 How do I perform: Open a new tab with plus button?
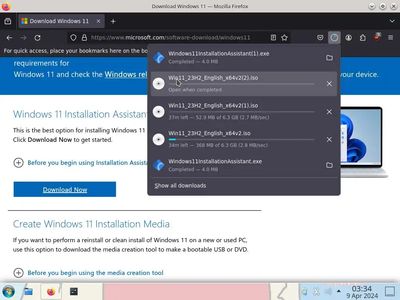(113, 21)
